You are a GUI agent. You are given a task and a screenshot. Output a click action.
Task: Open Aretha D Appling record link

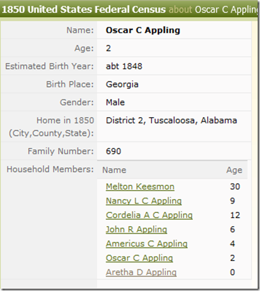click(x=141, y=272)
